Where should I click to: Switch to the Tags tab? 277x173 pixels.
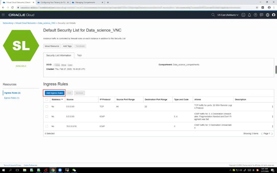click(79, 55)
